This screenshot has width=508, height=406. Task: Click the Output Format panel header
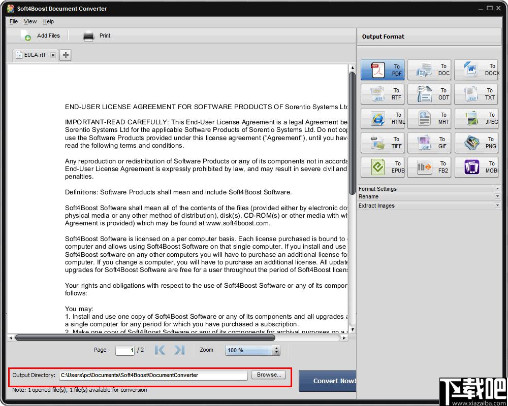(x=429, y=37)
